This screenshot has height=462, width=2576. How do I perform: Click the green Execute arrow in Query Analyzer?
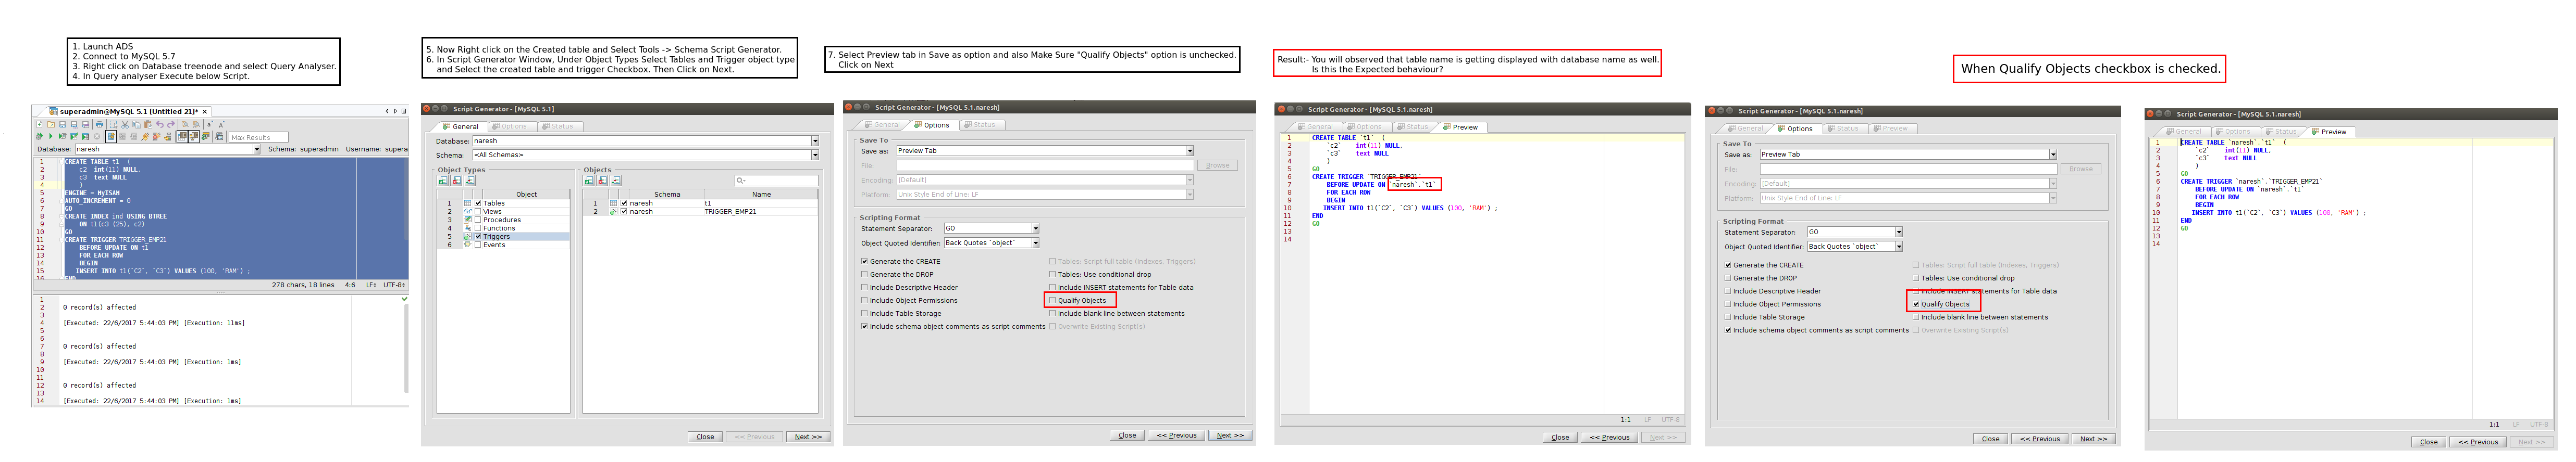click(x=51, y=137)
